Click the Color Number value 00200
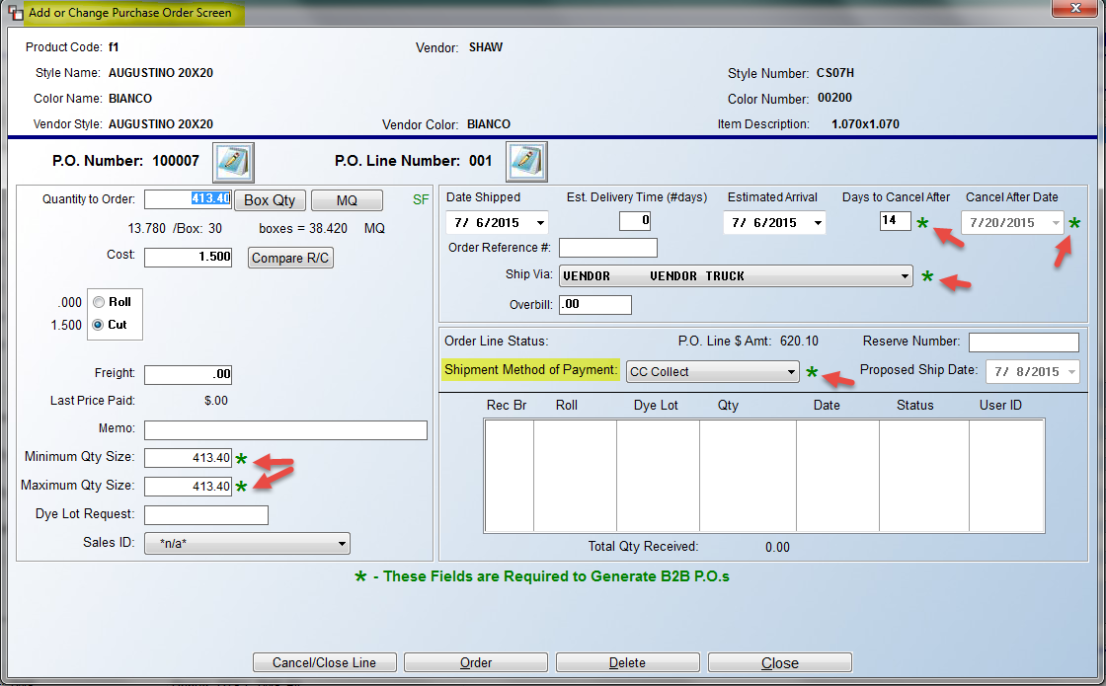 coord(834,98)
